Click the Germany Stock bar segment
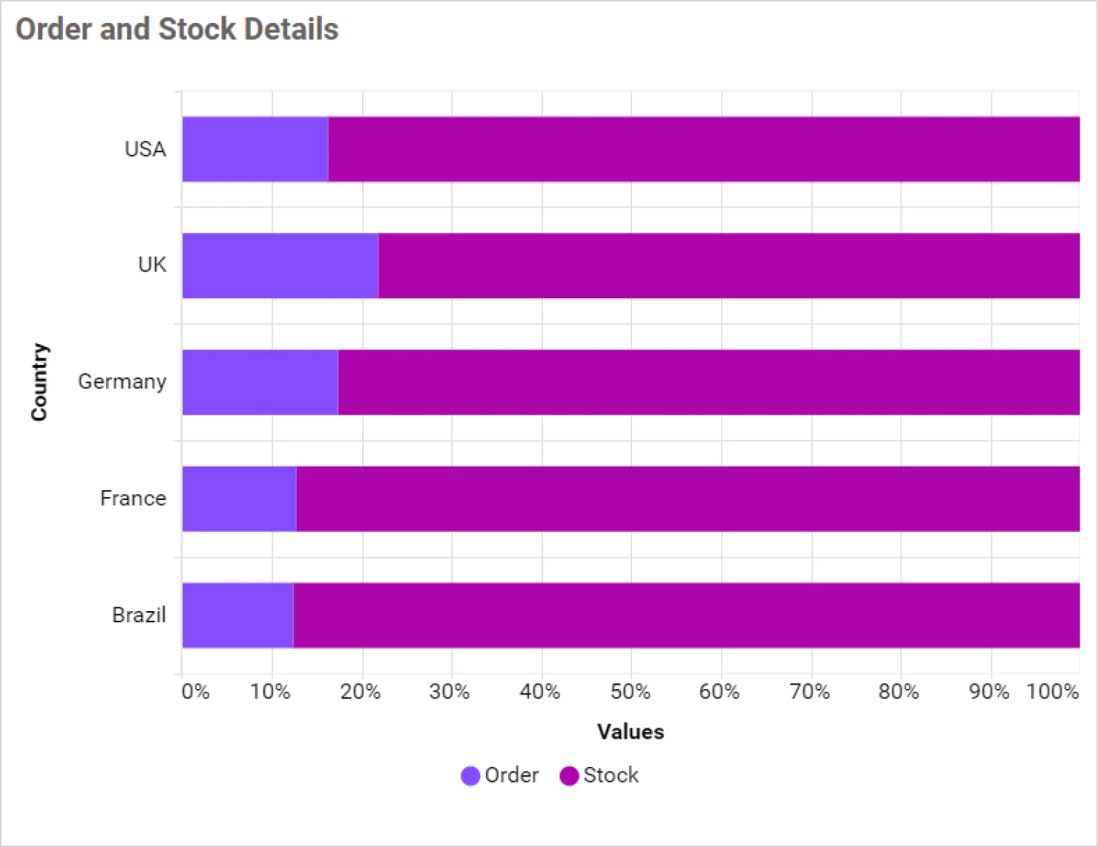 click(x=709, y=382)
